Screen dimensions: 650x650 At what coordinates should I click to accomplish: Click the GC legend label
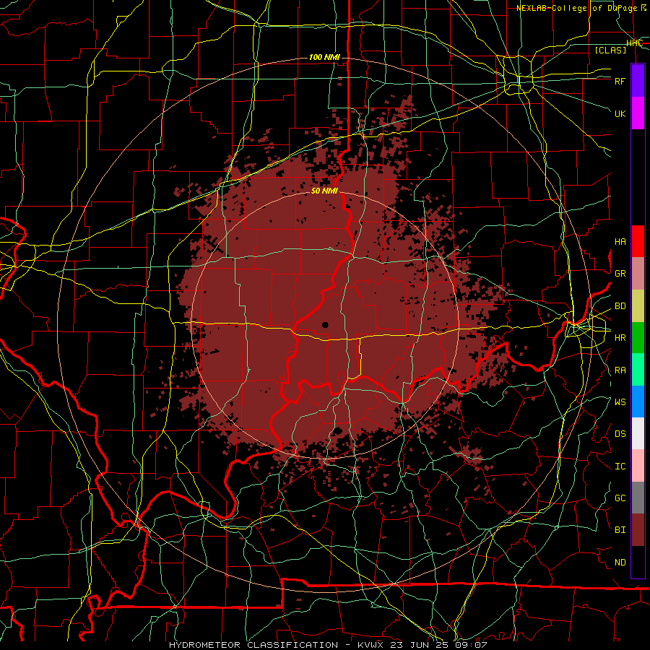[x=620, y=498]
